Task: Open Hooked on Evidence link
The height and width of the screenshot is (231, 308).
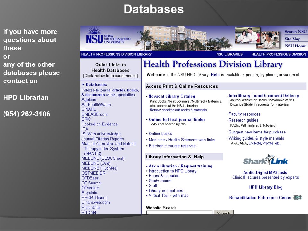Action: (100, 124)
